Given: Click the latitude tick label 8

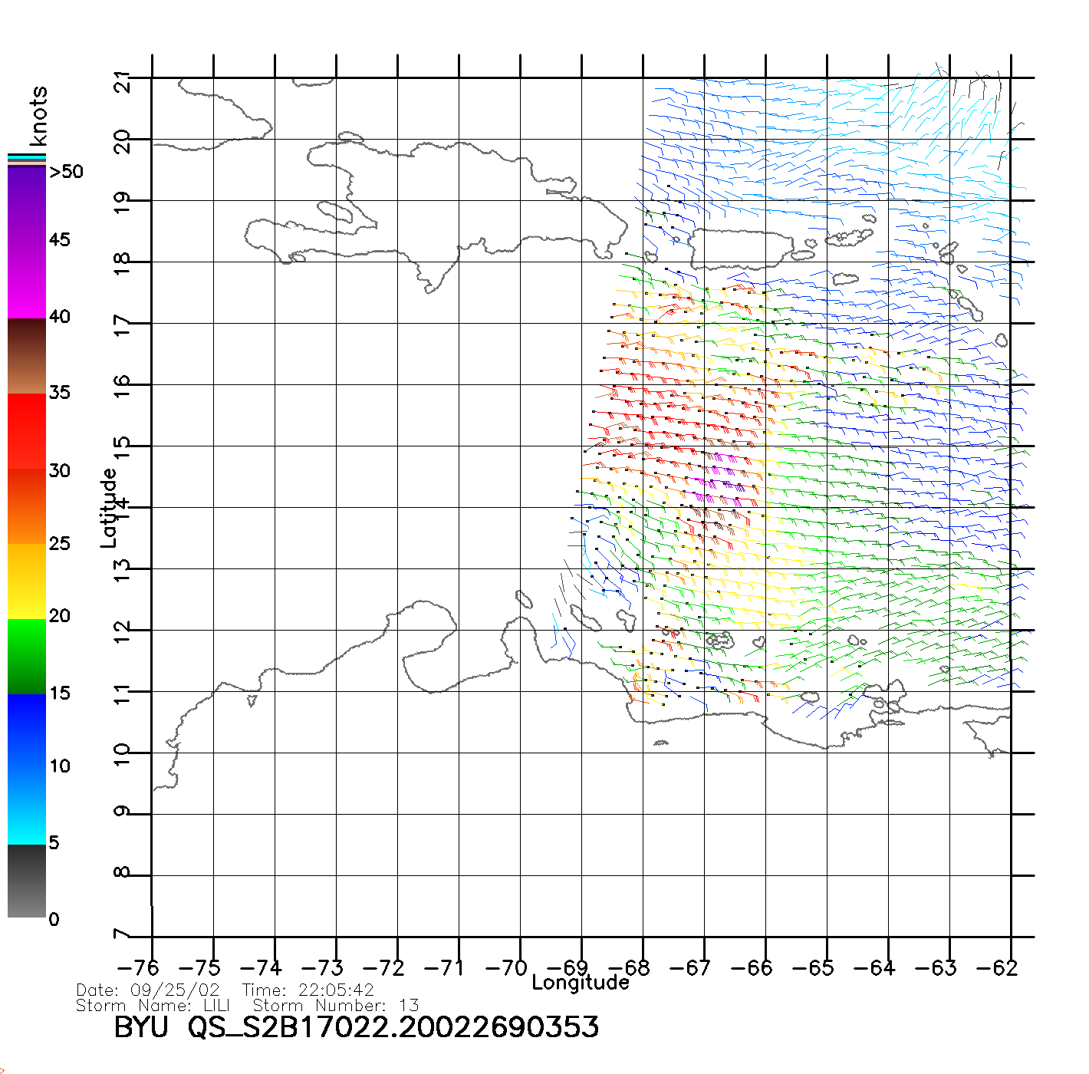Looking at the screenshot, I should click(x=123, y=873).
